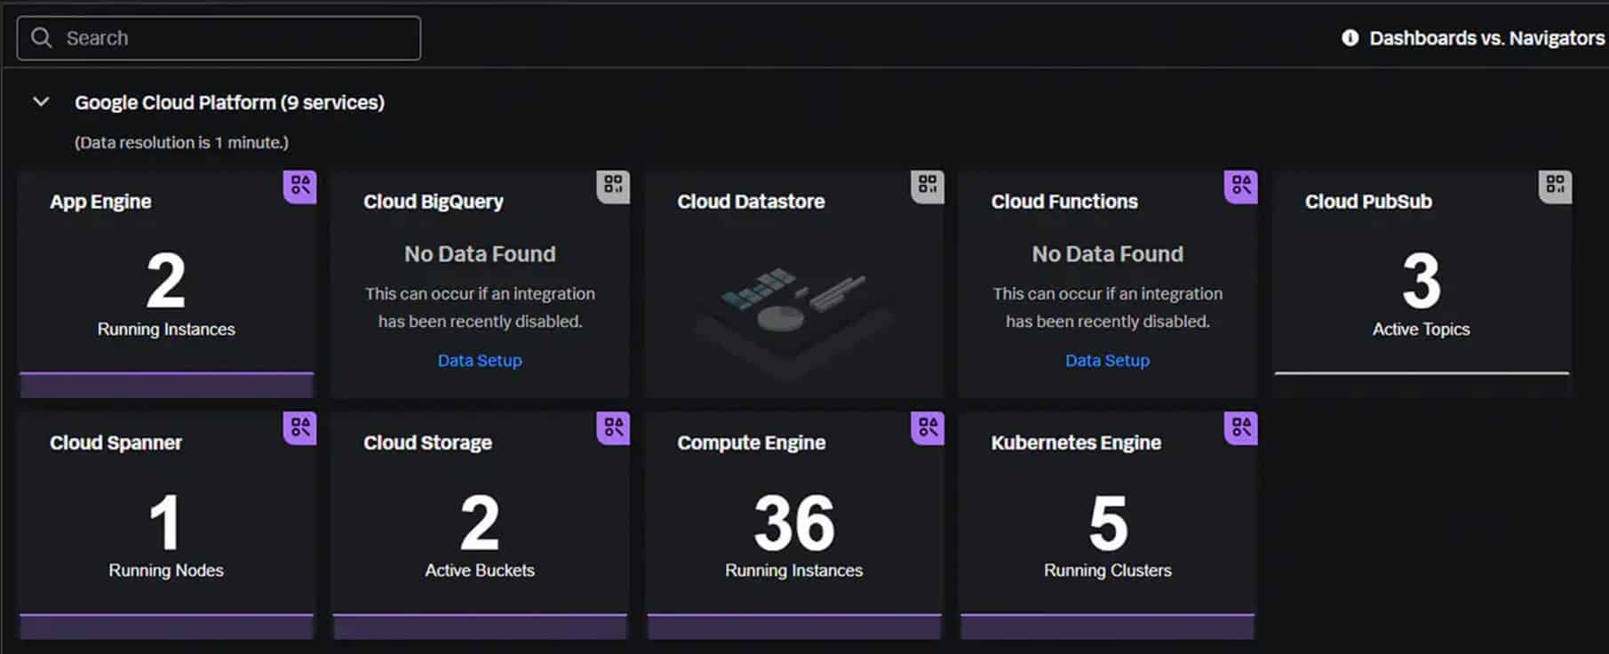Viewport: 1609px width, 654px height.
Task: Open the App Engine card title
Action: tap(100, 202)
